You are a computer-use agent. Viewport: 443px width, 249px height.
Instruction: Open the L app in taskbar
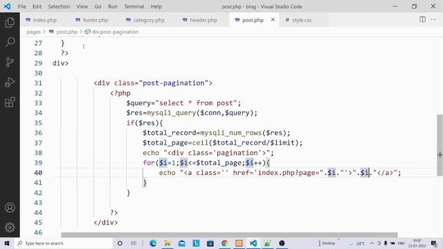pyautogui.click(x=196, y=243)
